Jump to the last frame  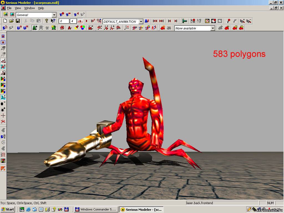[x=161, y=21]
